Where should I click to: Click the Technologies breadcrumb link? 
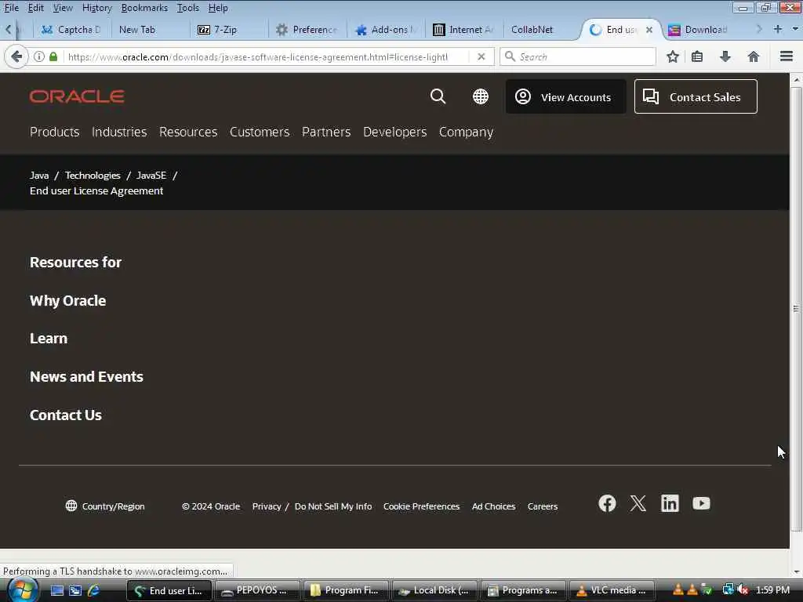tap(93, 175)
